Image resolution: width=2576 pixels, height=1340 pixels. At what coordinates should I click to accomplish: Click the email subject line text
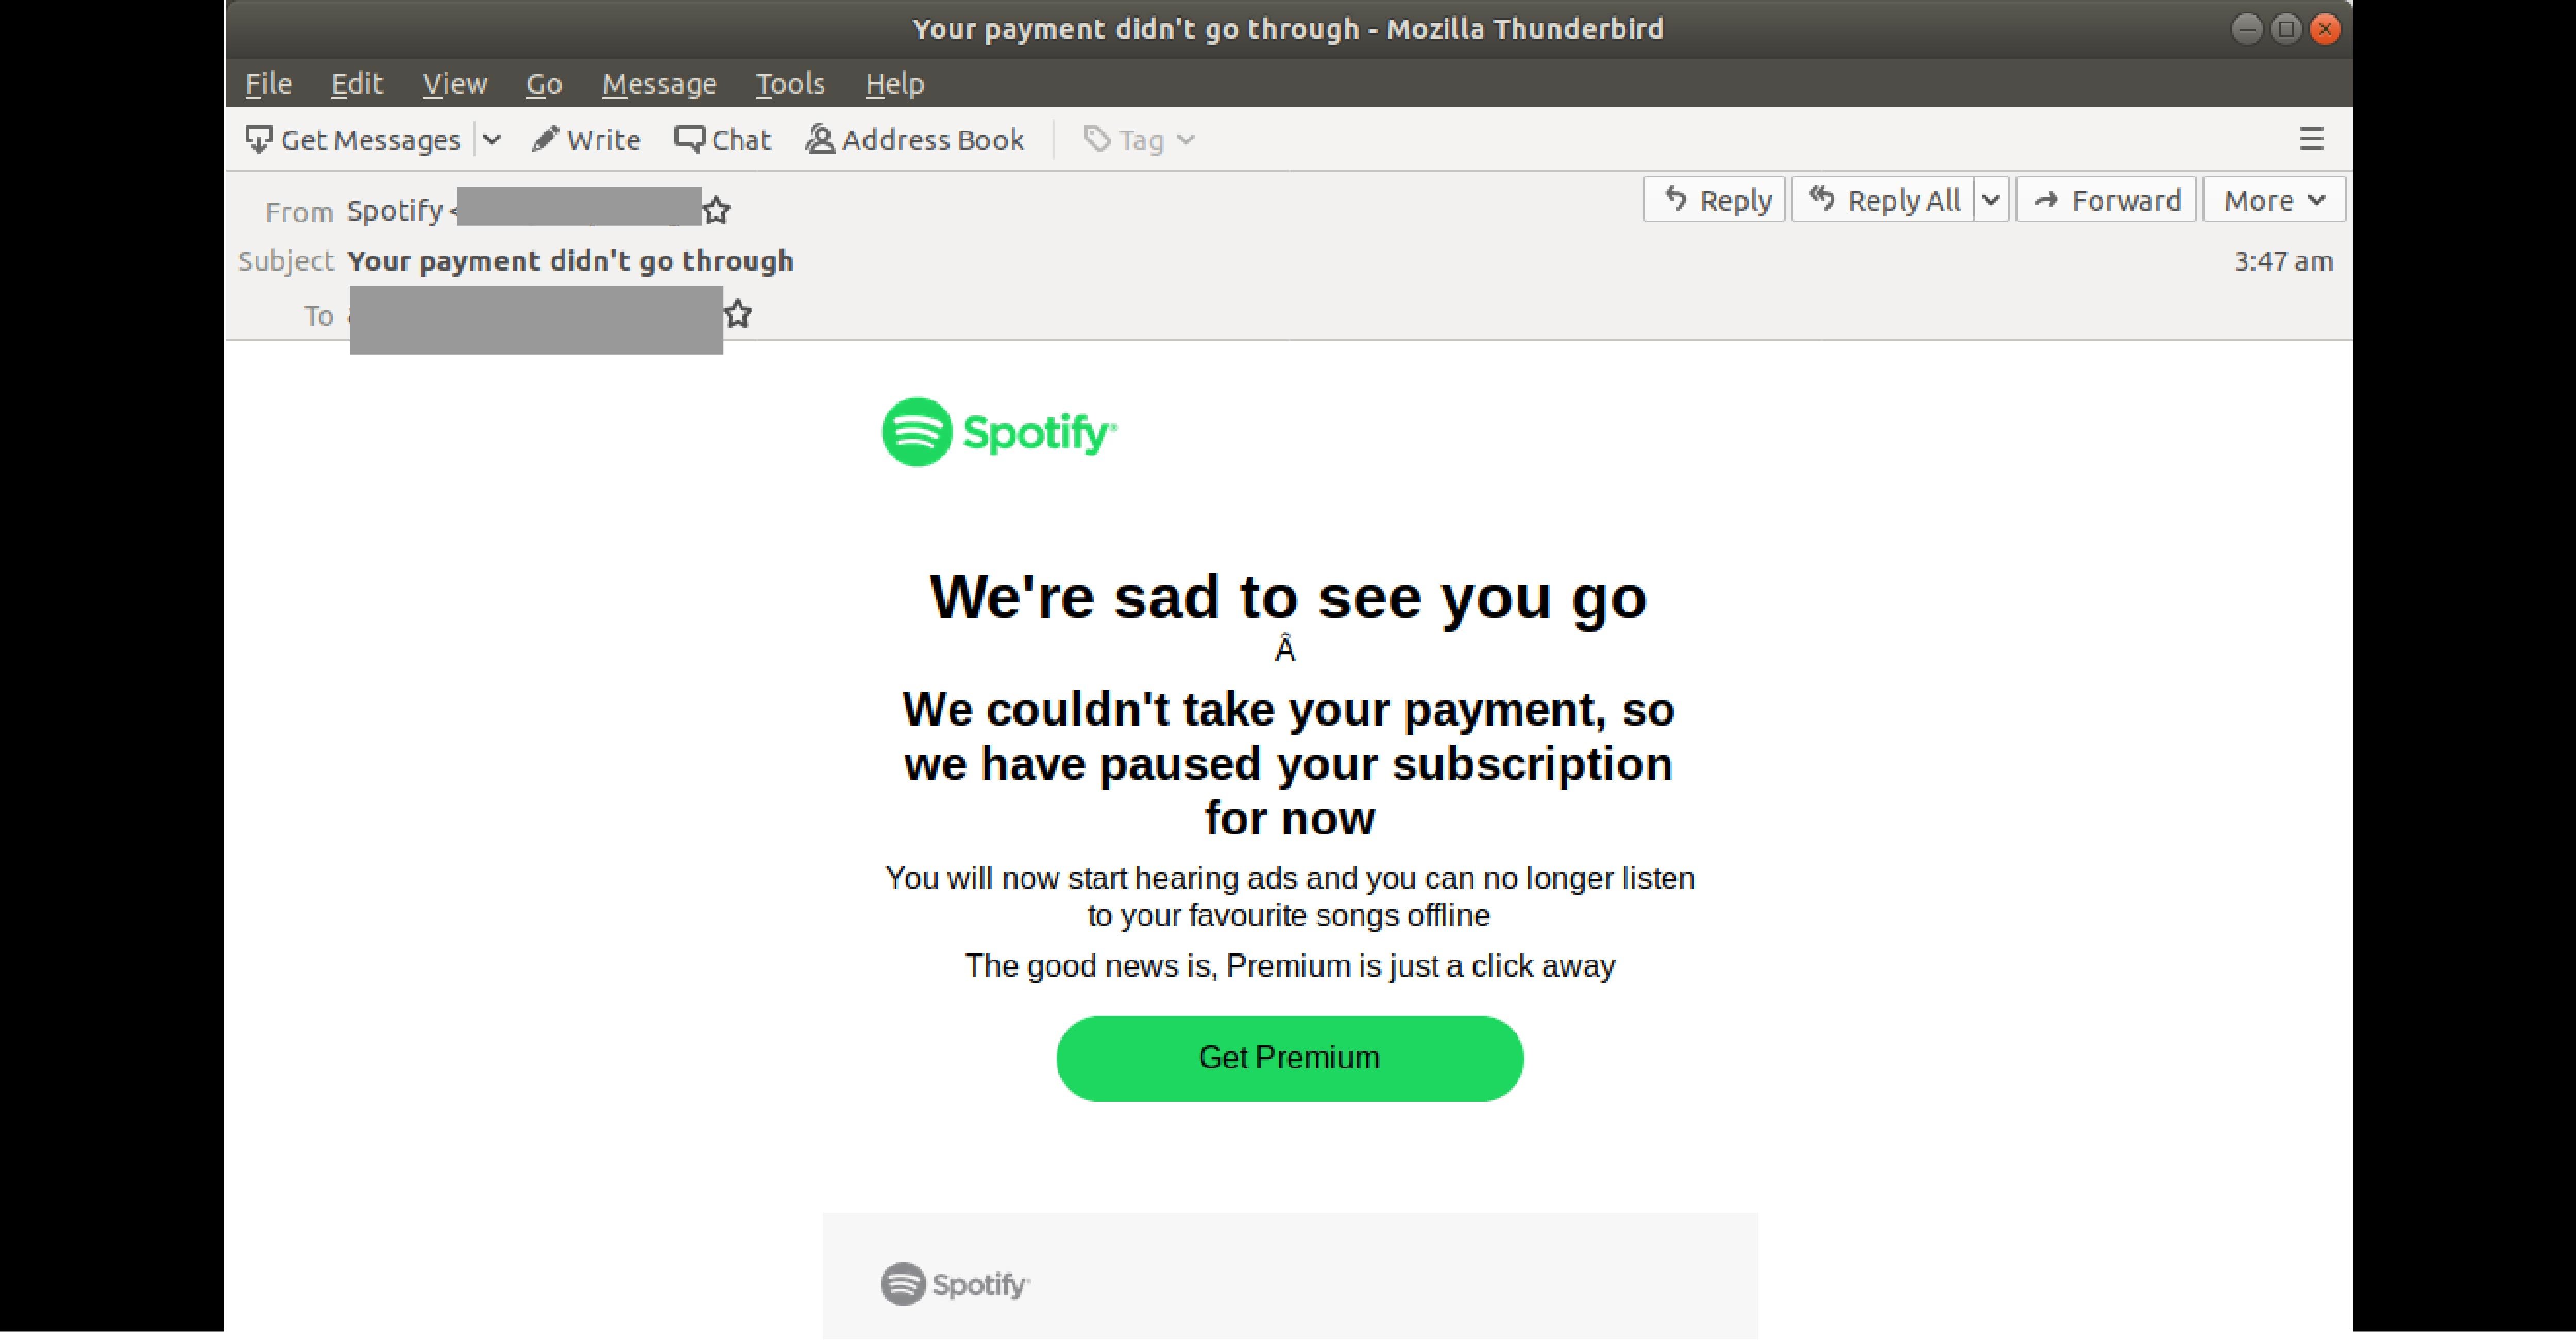click(570, 261)
